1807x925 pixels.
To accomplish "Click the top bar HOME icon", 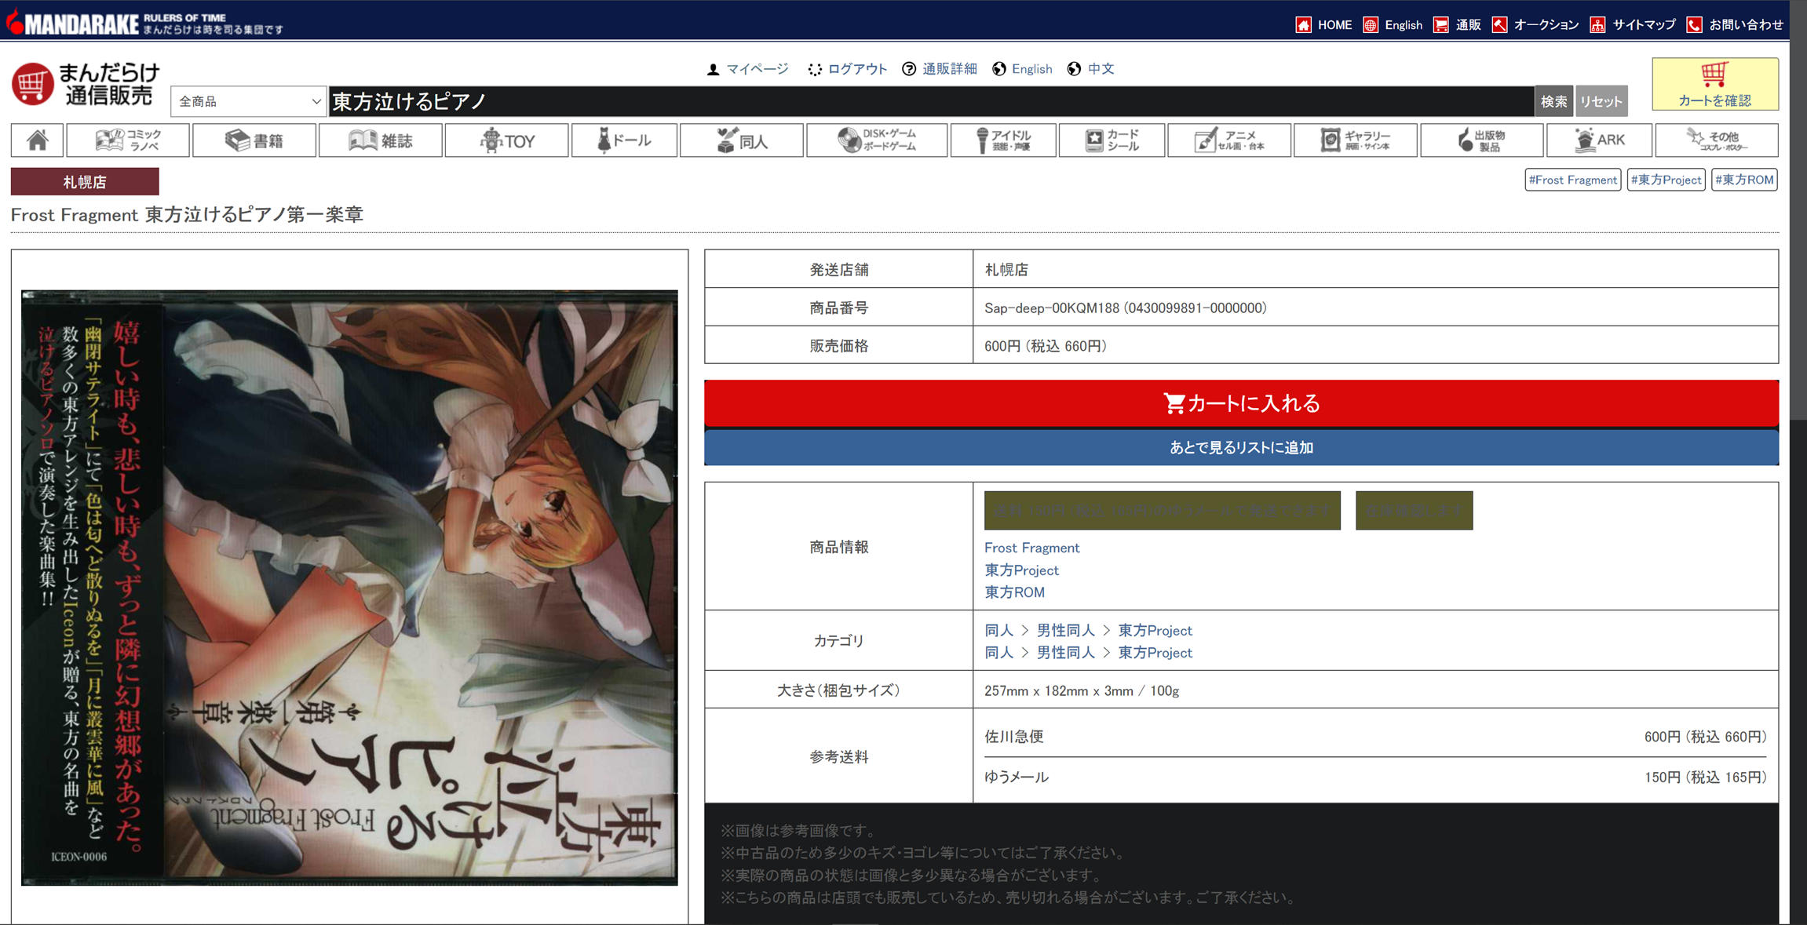I will (x=1303, y=24).
